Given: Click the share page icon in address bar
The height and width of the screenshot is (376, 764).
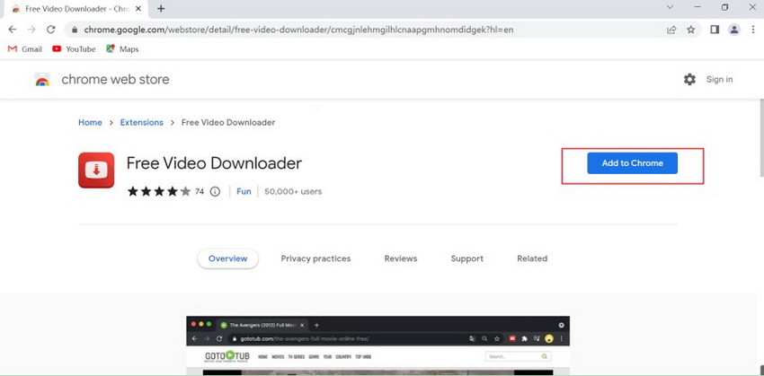Looking at the screenshot, I should pyautogui.click(x=671, y=30).
